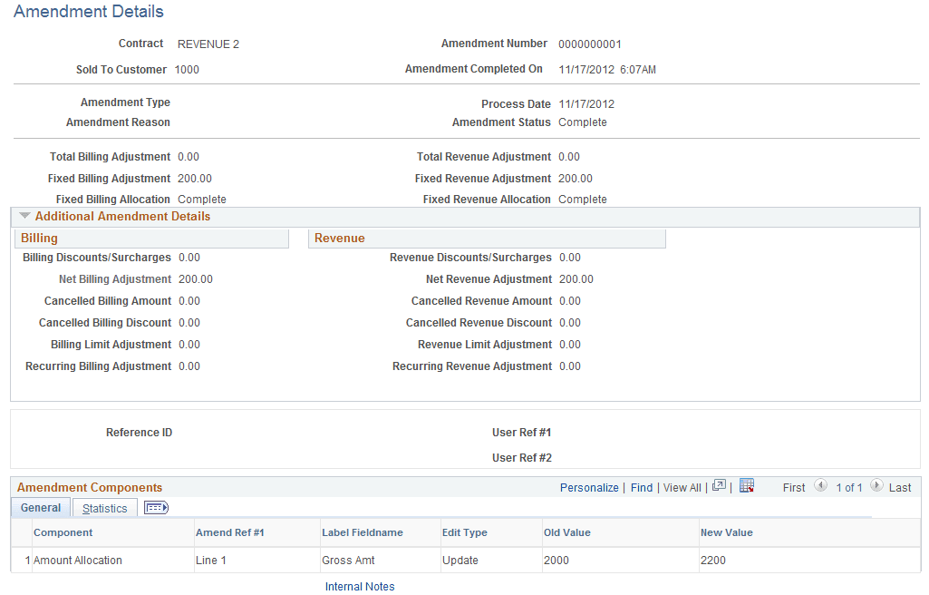Open the Internal Notes link
929x595 pixels.
click(360, 586)
